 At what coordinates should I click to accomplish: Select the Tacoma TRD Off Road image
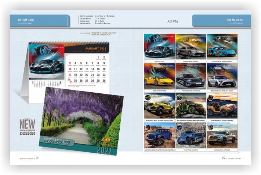(222, 135)
